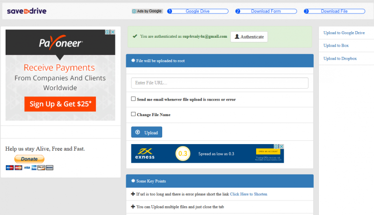
Task: Open AdChoices info icon on Payoneer ad
Action: [108, 32]
